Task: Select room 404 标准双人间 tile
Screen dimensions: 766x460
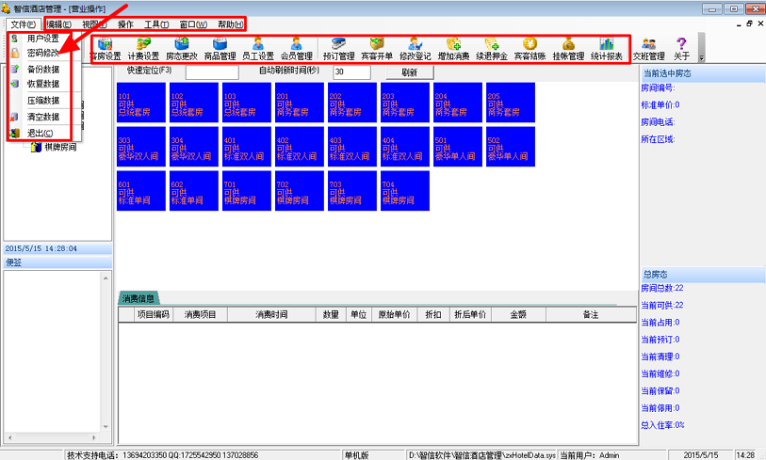Action: pyautogui.click(x=405, y=147)
